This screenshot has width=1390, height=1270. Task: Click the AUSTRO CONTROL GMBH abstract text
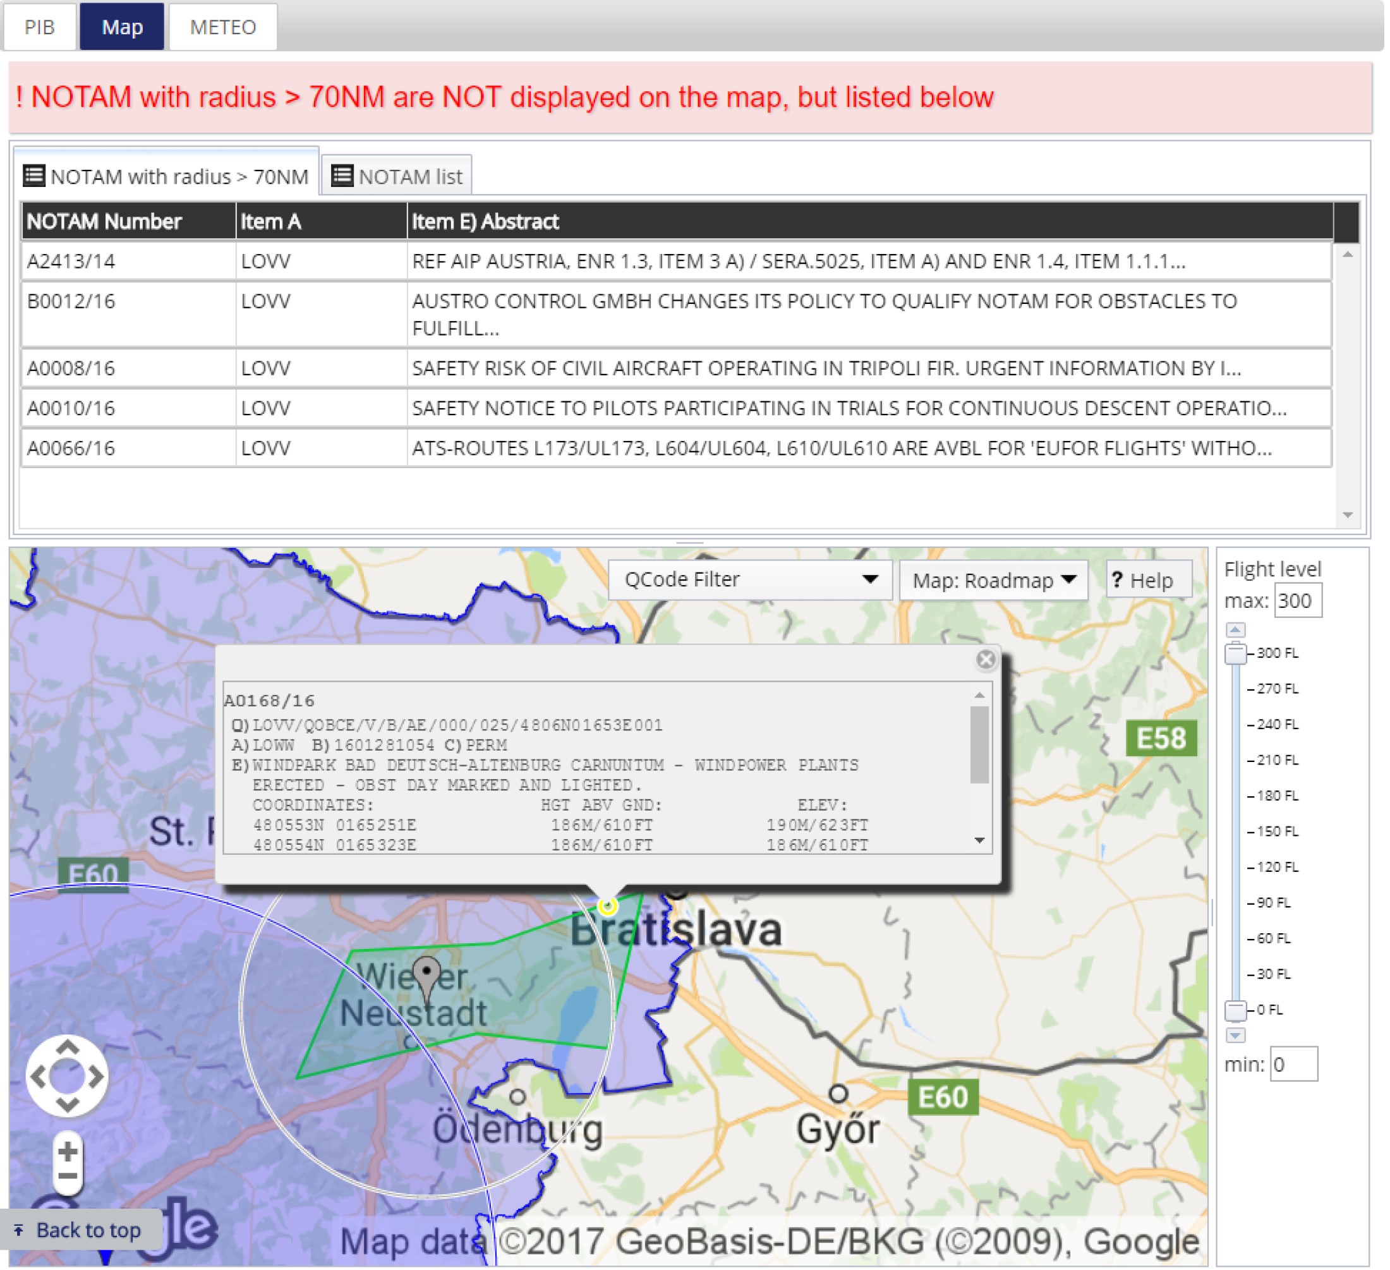point(825,315)
